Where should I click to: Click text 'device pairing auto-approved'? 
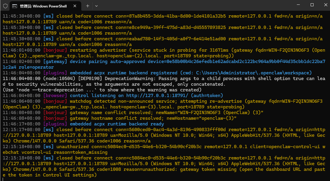coord(107,62)
